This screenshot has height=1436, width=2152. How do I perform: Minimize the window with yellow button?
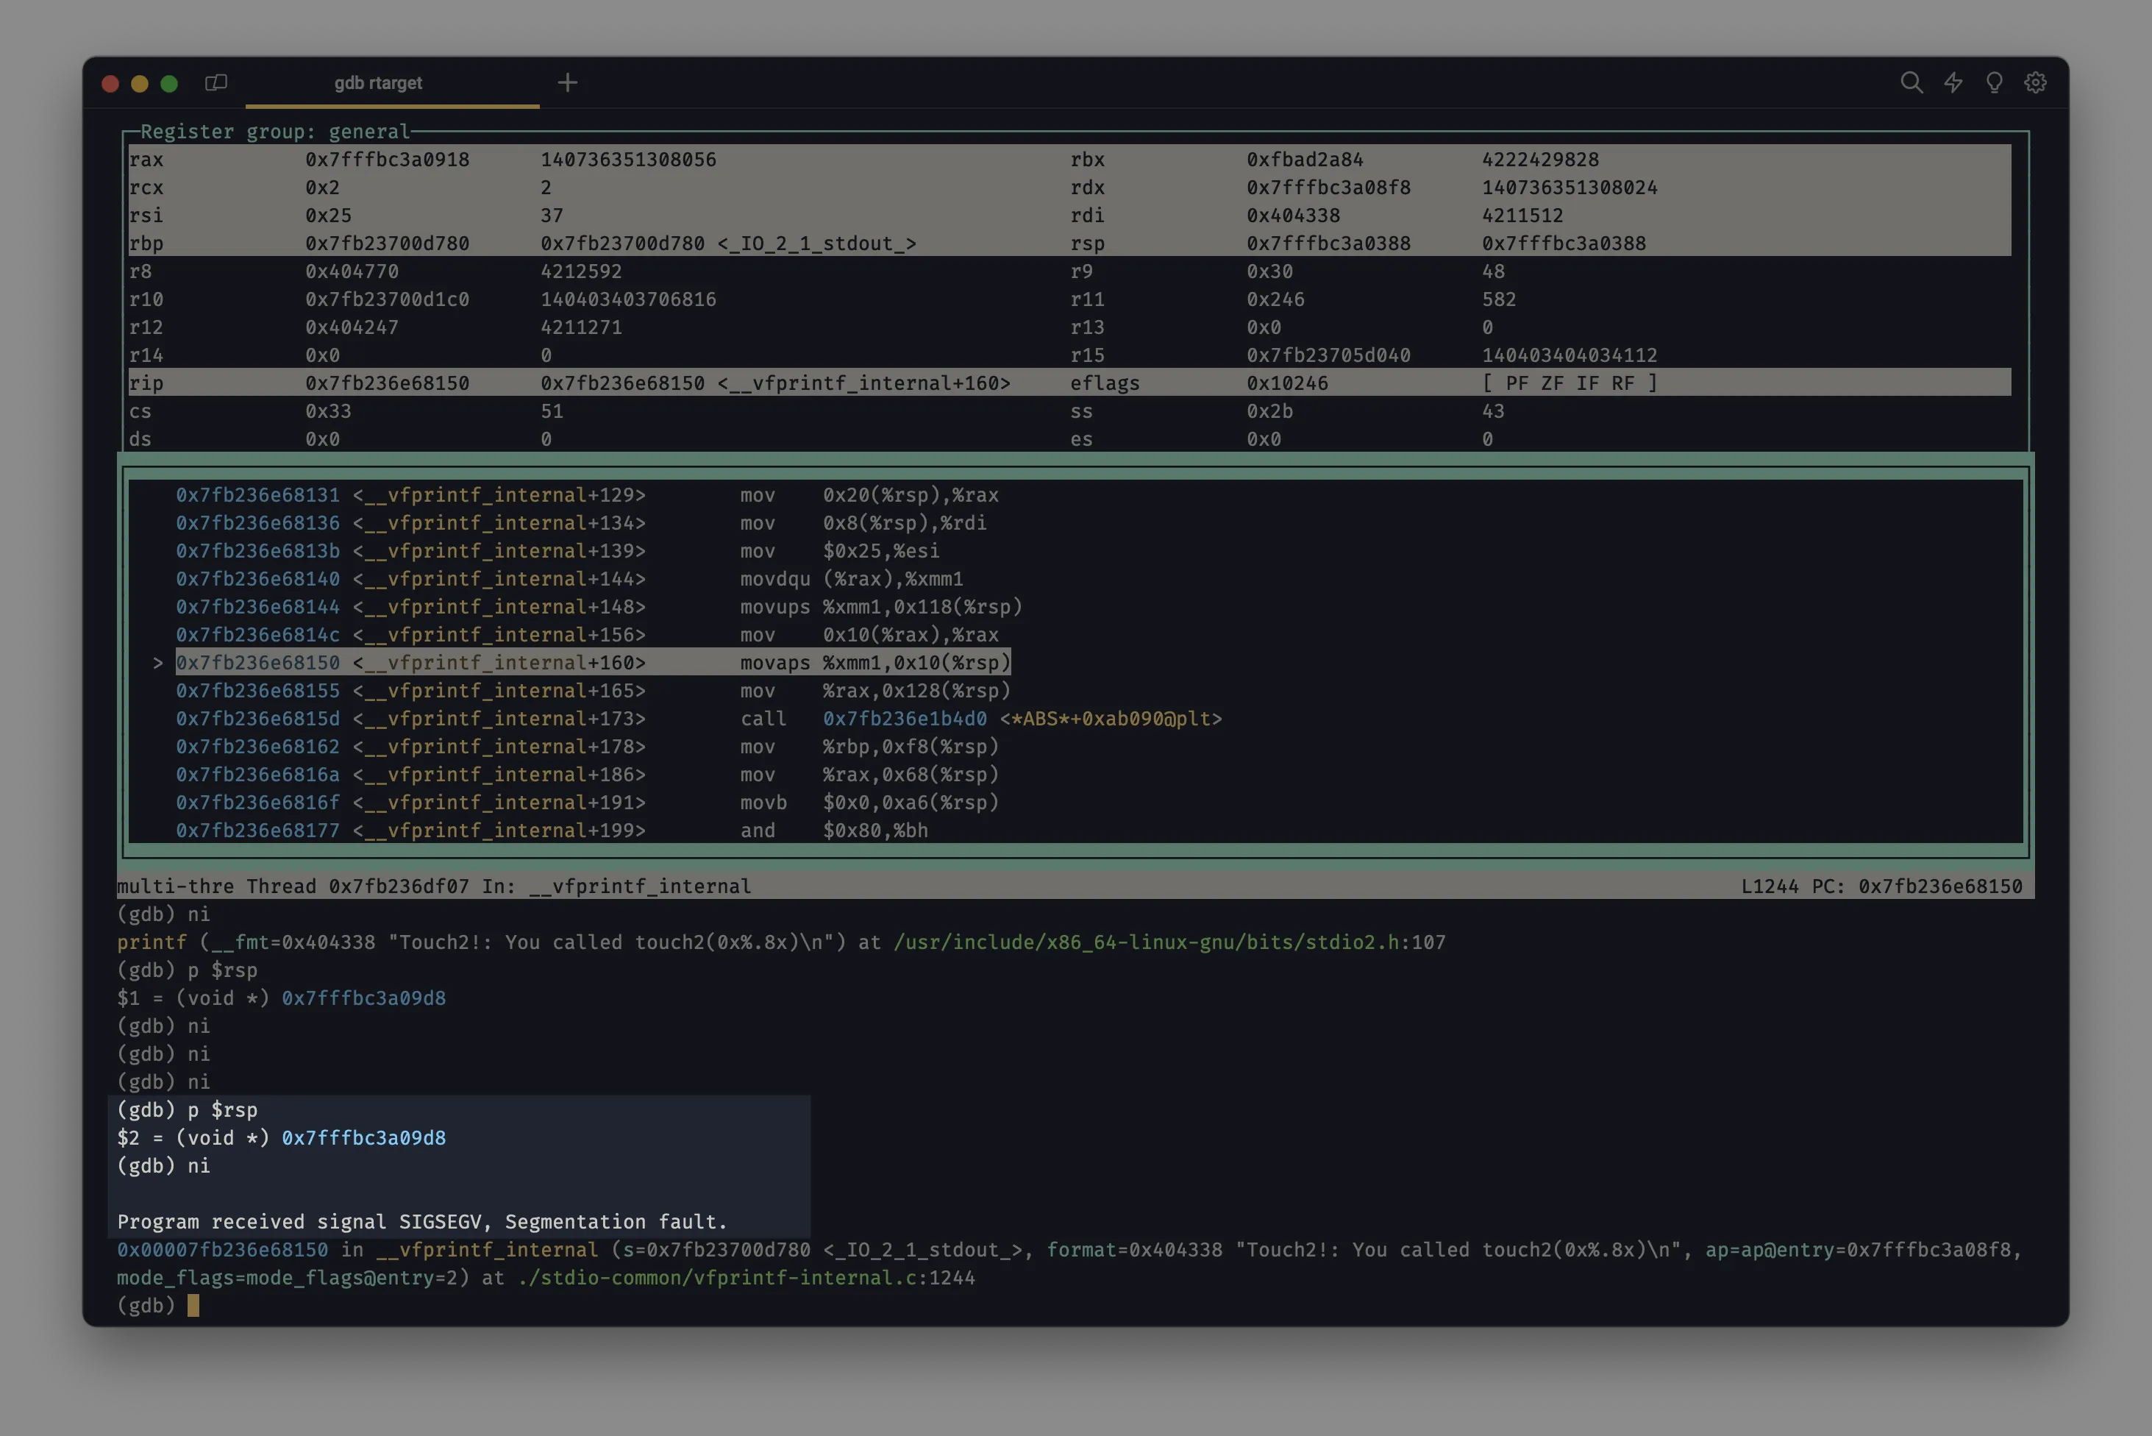[139, 83]
